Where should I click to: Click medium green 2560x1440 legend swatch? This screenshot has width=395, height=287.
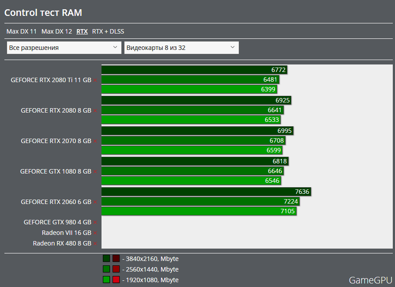pyautogui.click(x=106, y=269)
